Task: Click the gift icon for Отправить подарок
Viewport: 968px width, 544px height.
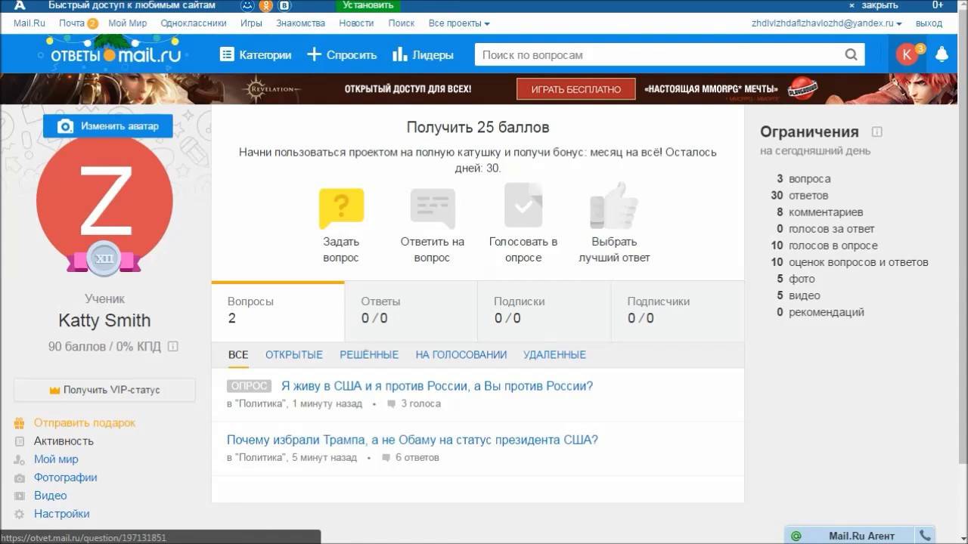Action: tap(20, 423)
